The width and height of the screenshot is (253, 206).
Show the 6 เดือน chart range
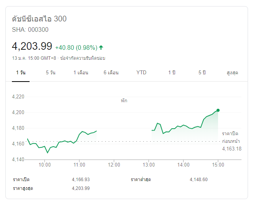point(111,72)
